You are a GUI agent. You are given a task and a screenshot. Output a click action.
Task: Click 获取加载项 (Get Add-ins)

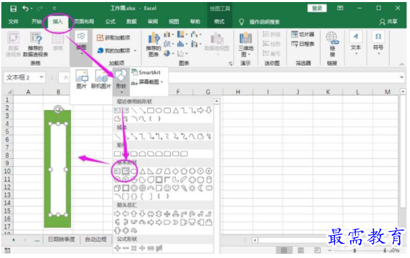coord(113,38)
